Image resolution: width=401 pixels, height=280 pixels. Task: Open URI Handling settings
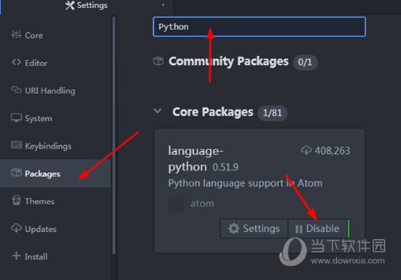coord(55,90)
